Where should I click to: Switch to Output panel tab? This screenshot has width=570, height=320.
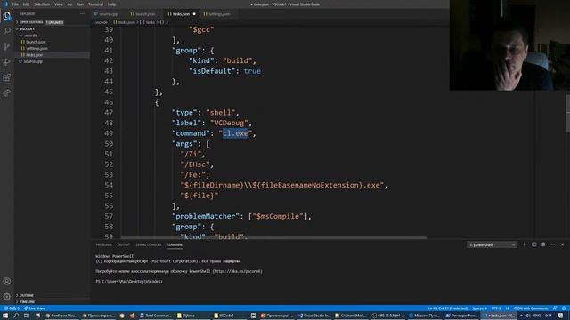click(124, 245)
